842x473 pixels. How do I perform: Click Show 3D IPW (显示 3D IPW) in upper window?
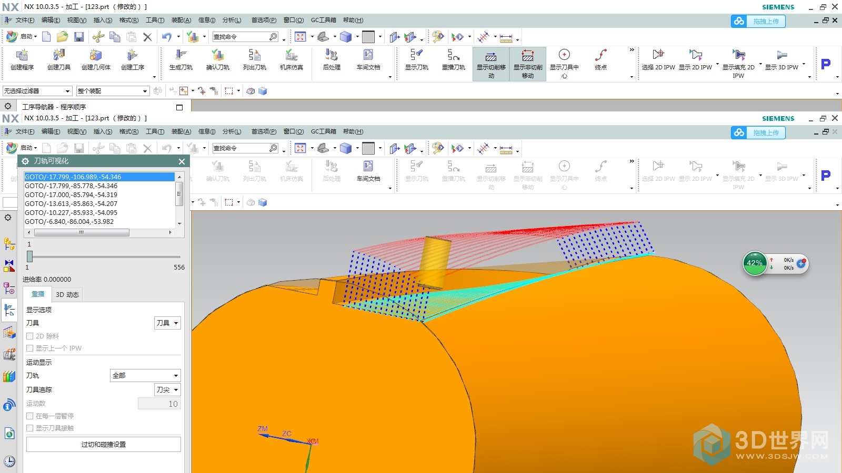point(781,59)
